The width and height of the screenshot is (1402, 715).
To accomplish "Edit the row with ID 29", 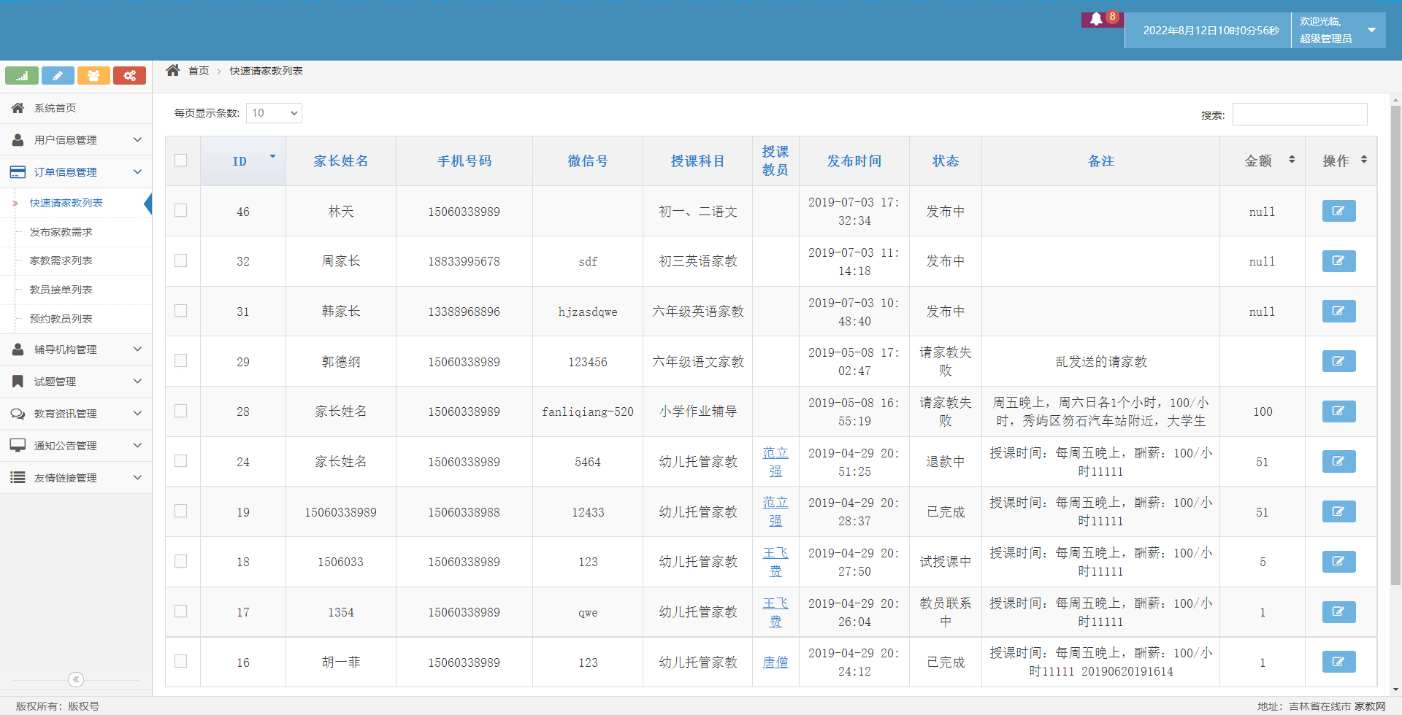I will click(1338, 361).
